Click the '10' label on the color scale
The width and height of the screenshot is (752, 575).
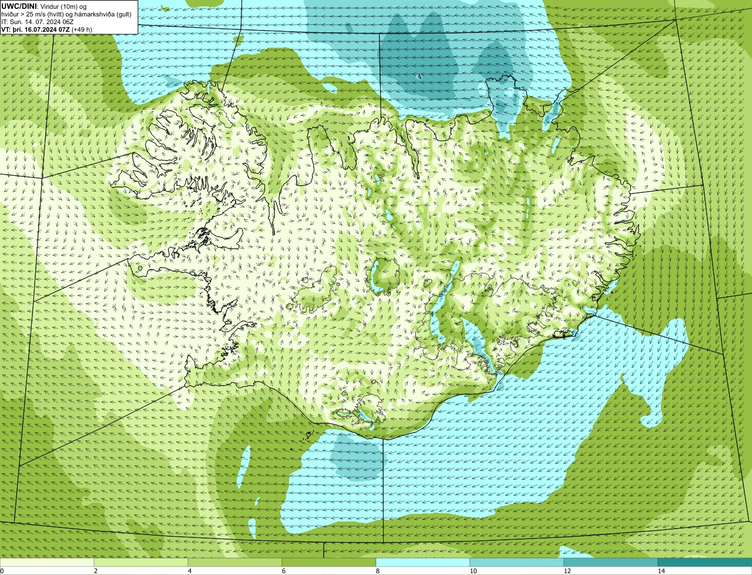[x=473, y=571]
